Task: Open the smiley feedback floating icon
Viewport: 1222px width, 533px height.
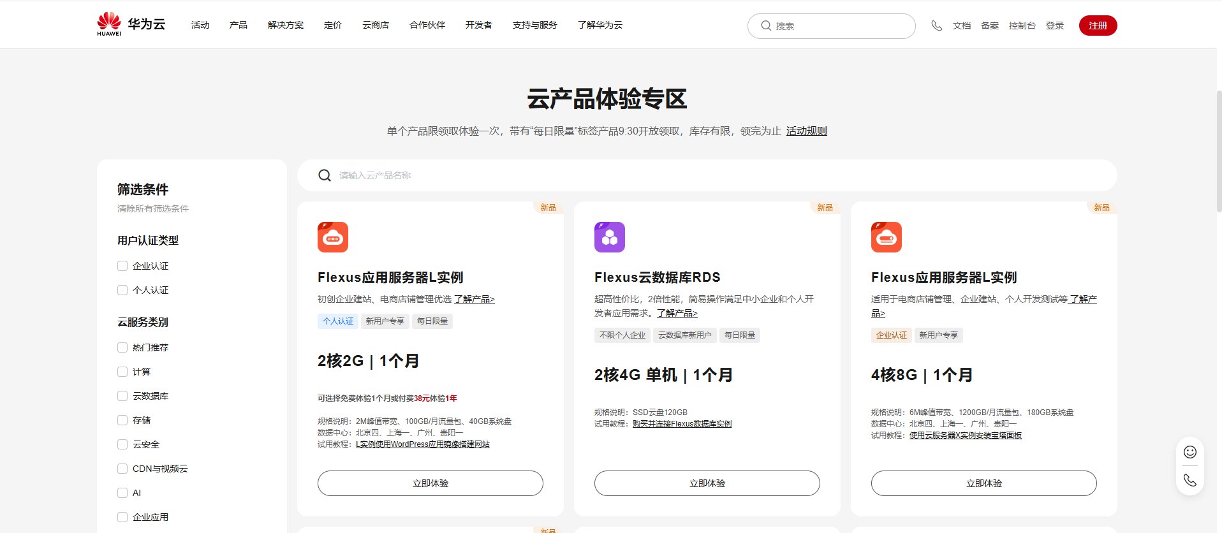Action: point(1190,452)
